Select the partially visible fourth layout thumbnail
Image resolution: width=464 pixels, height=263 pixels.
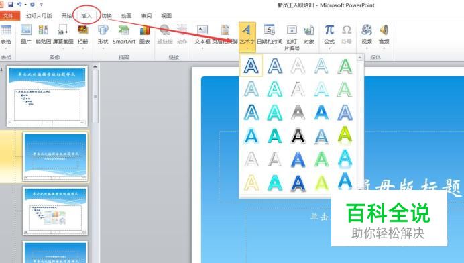[x=56, y=252]
